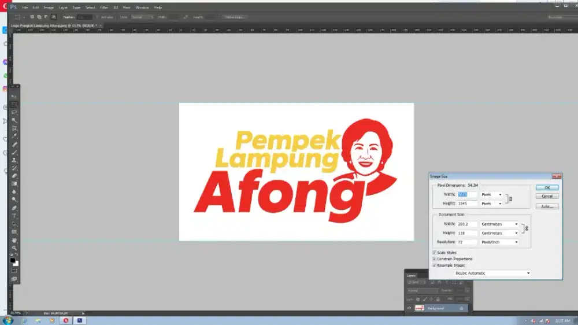578x325 pixels.
Task: Open the Image menu
Action: click(x=49, y=8)
